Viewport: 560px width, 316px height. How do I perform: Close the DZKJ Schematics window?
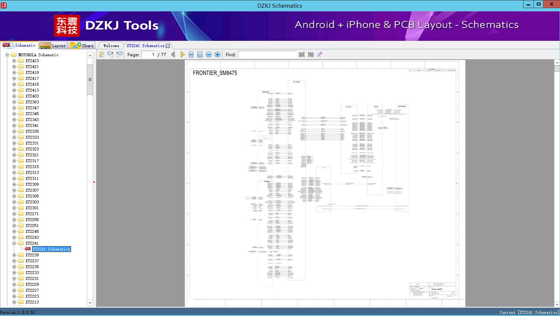(x=552, y=4)
